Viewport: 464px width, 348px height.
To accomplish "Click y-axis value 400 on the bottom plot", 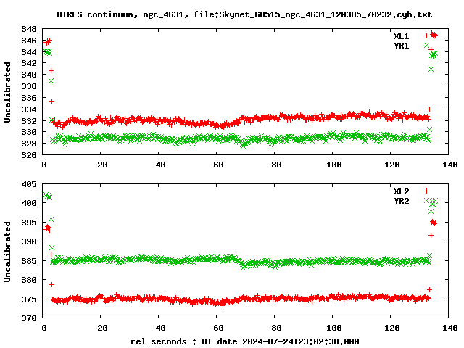I will [x=29, y=203].
